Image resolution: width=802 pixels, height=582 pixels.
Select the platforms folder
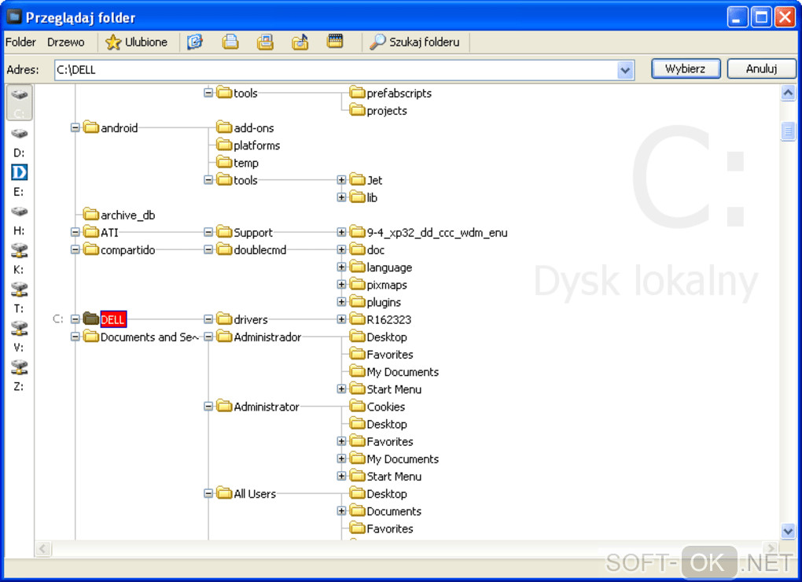pyautogui.click(x=248, y=145)
